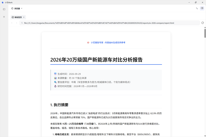The height and width of the screenshot is (137, 206).
Task: Reload the page with refresh icon
Action: coord(203,23)
